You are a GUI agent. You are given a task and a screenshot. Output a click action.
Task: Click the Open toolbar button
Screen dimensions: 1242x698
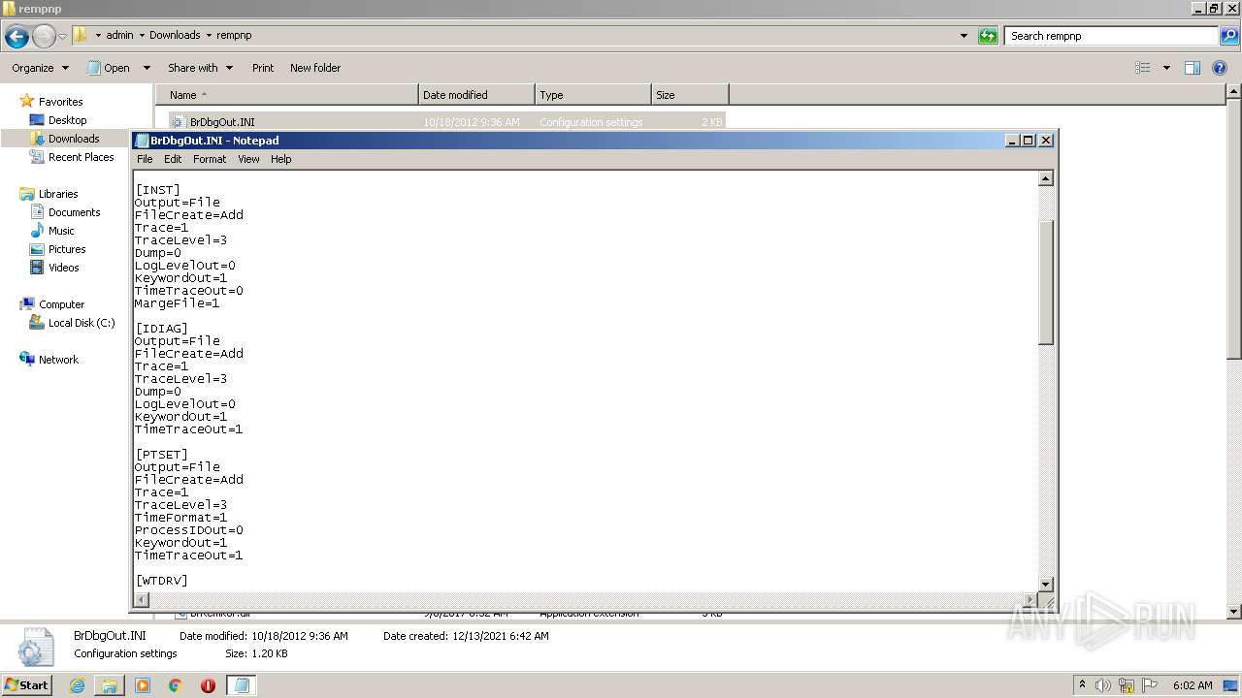(109, 68)
